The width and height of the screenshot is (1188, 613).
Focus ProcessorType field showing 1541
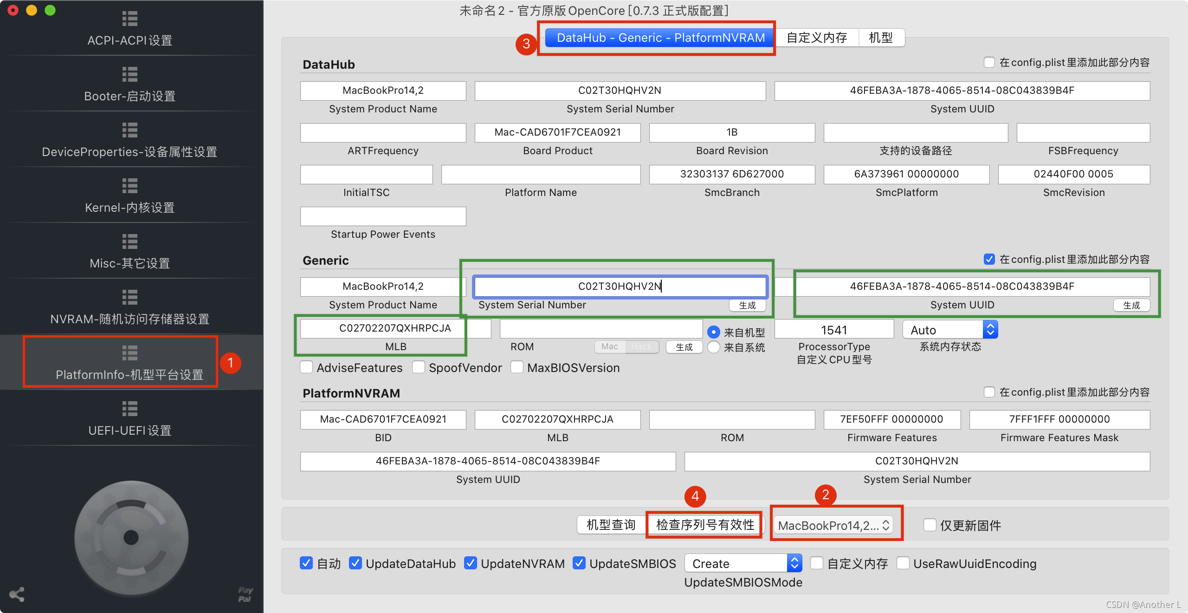pos(834,329)
